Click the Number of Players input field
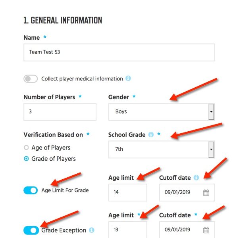 60,112
